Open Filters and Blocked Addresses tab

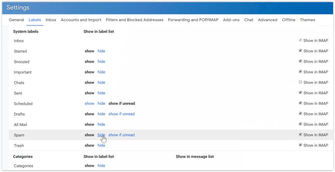pos(135,20)
